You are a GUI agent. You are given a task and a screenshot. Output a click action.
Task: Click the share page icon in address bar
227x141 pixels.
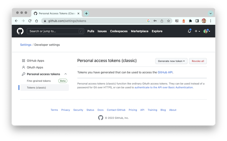click(x=162, y=21)
